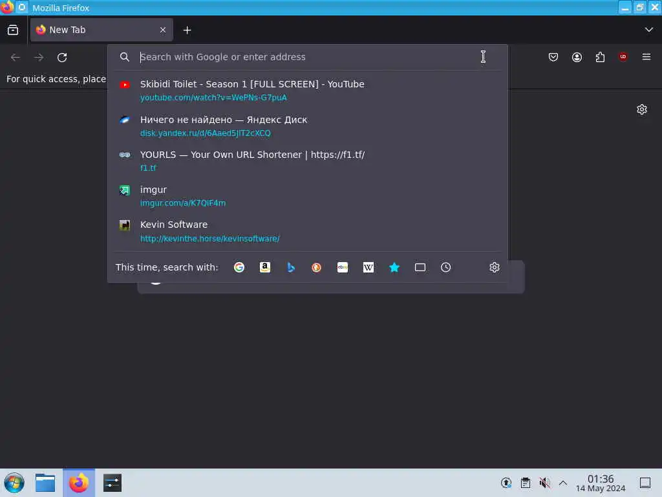Click the forward navigation arrow
The width and height of the screenshot is (662, 497).
[x=39, y=57]
